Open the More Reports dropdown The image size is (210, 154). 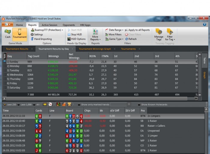click(95, 35)
